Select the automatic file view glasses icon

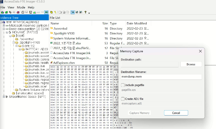(73, 12)
